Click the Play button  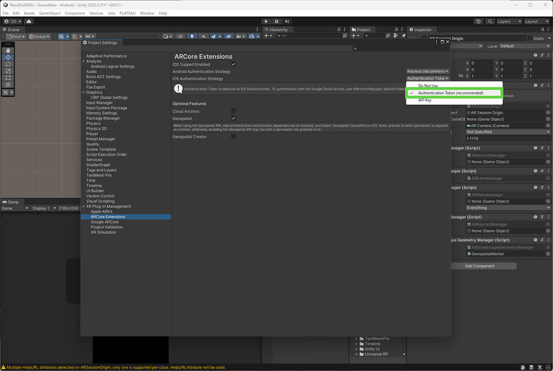coord(266,21)
